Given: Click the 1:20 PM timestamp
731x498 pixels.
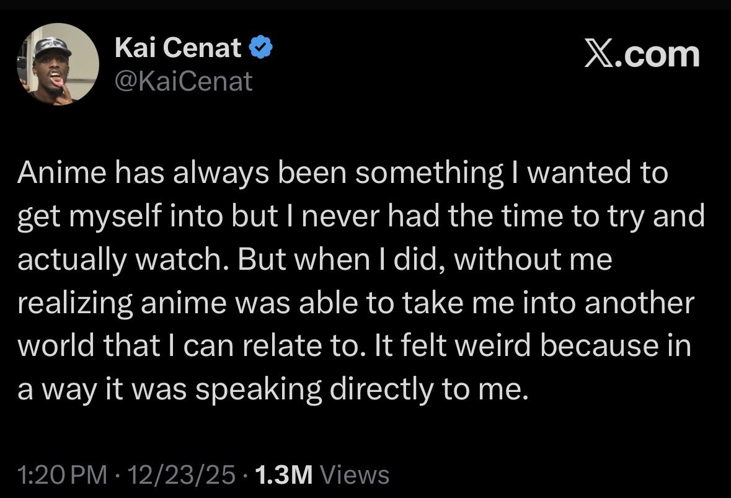Looking at the screenshot, I should [63, 474].
